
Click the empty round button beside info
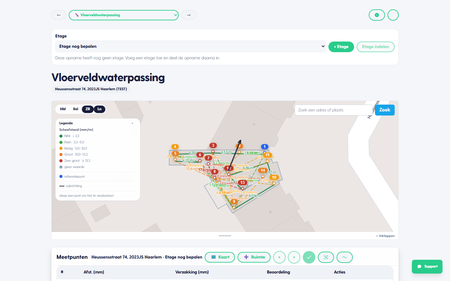[393, 15]
